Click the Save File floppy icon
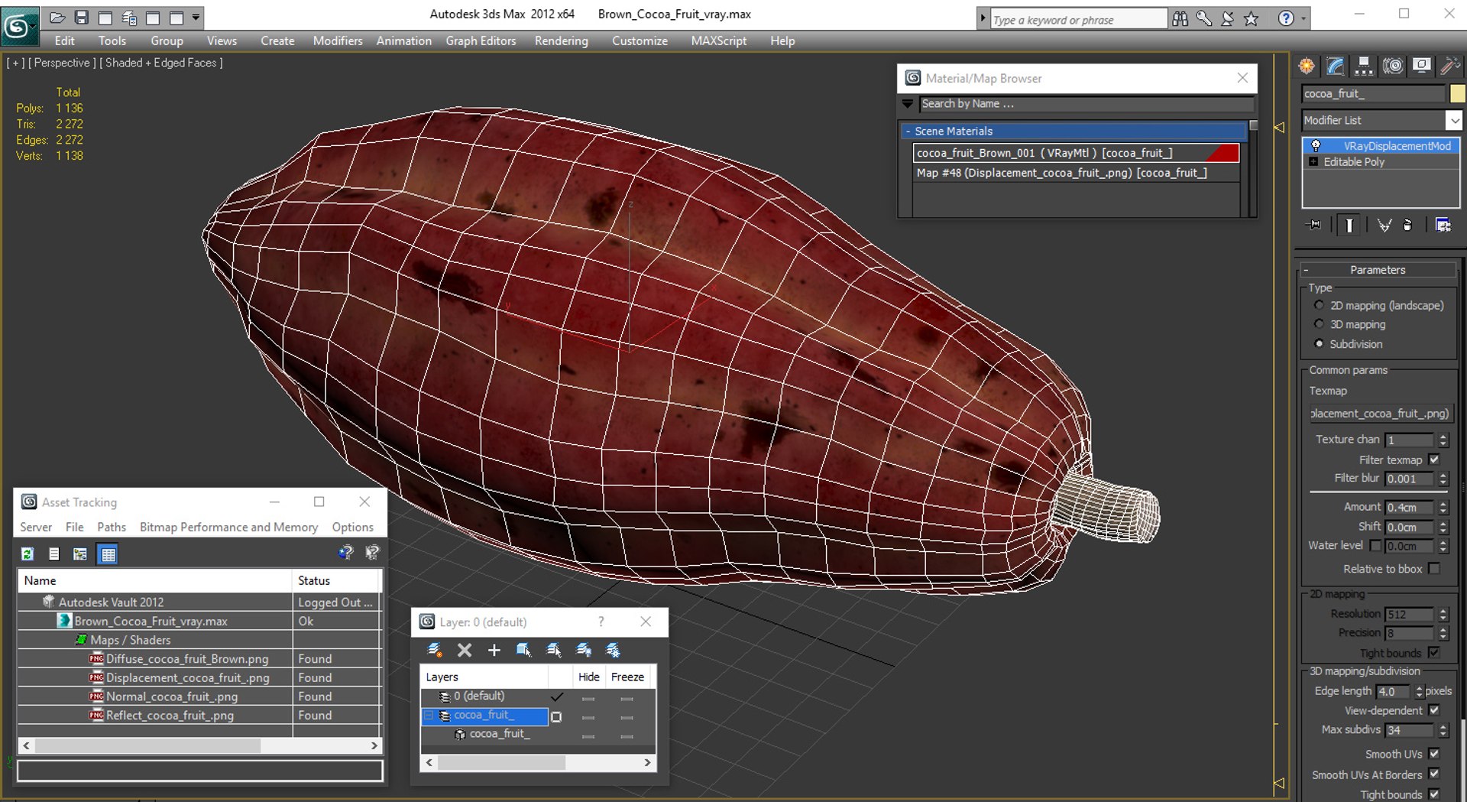 pos(81,17)
